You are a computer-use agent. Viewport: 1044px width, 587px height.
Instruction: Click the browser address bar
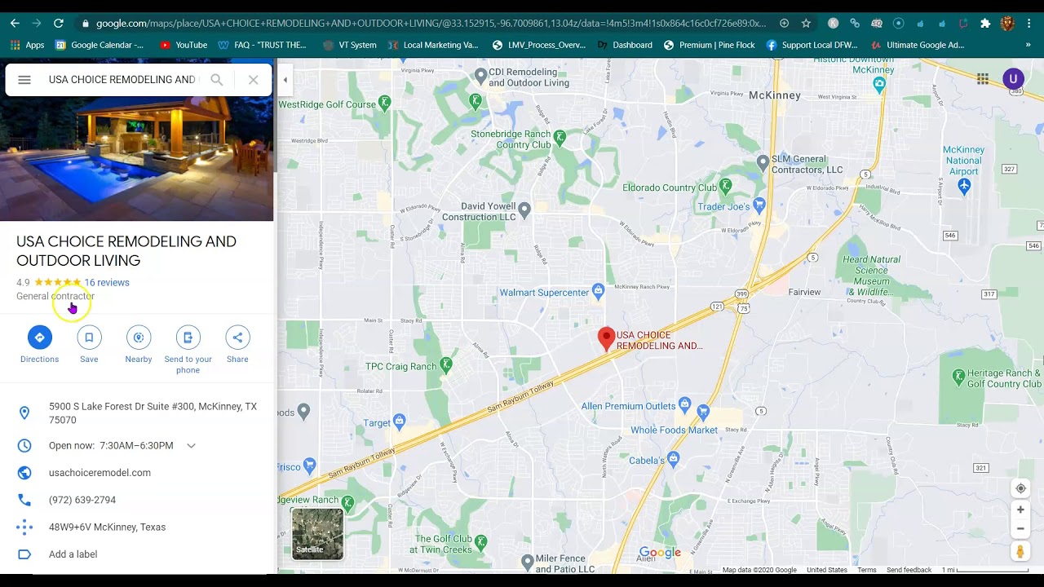coord(431,24)
